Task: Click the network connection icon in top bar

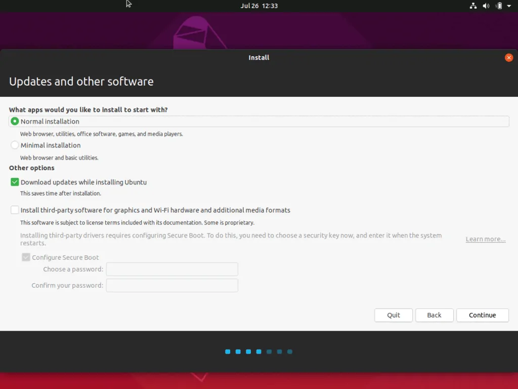Action: click(473, 6)
